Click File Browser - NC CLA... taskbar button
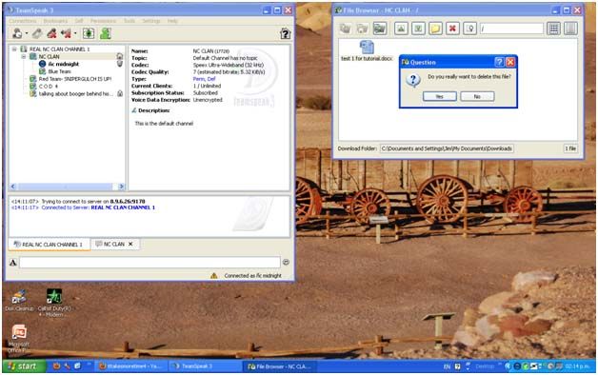Image resolution: width=598 pixels, height=375 pixels. (x=280, y=366)
